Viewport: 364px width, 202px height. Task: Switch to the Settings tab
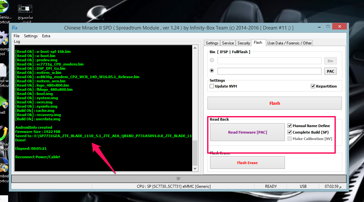(x=212, y=43)
